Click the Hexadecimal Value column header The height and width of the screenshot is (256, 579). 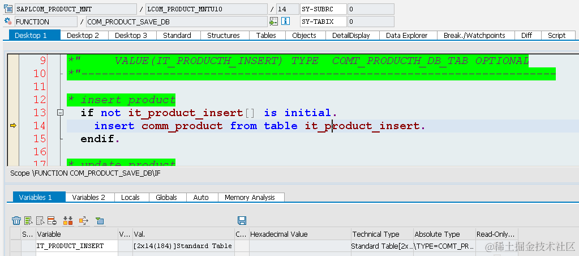click(300, 234)
